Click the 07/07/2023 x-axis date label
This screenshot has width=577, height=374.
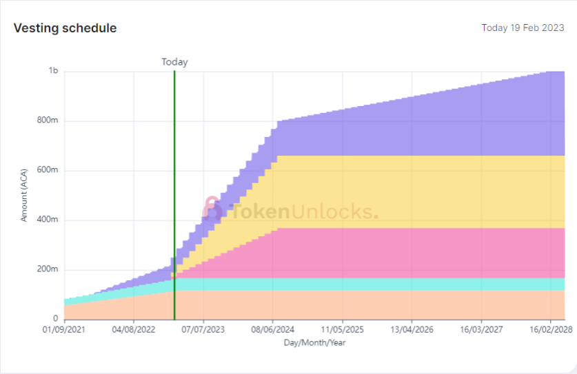pyautogui.click(x=203, y=330)
